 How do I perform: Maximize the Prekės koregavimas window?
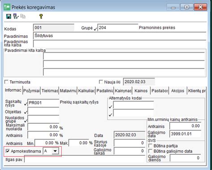pos(187,7)
